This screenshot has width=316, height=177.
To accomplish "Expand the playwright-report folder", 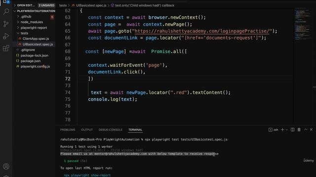I will pos(34,28).
